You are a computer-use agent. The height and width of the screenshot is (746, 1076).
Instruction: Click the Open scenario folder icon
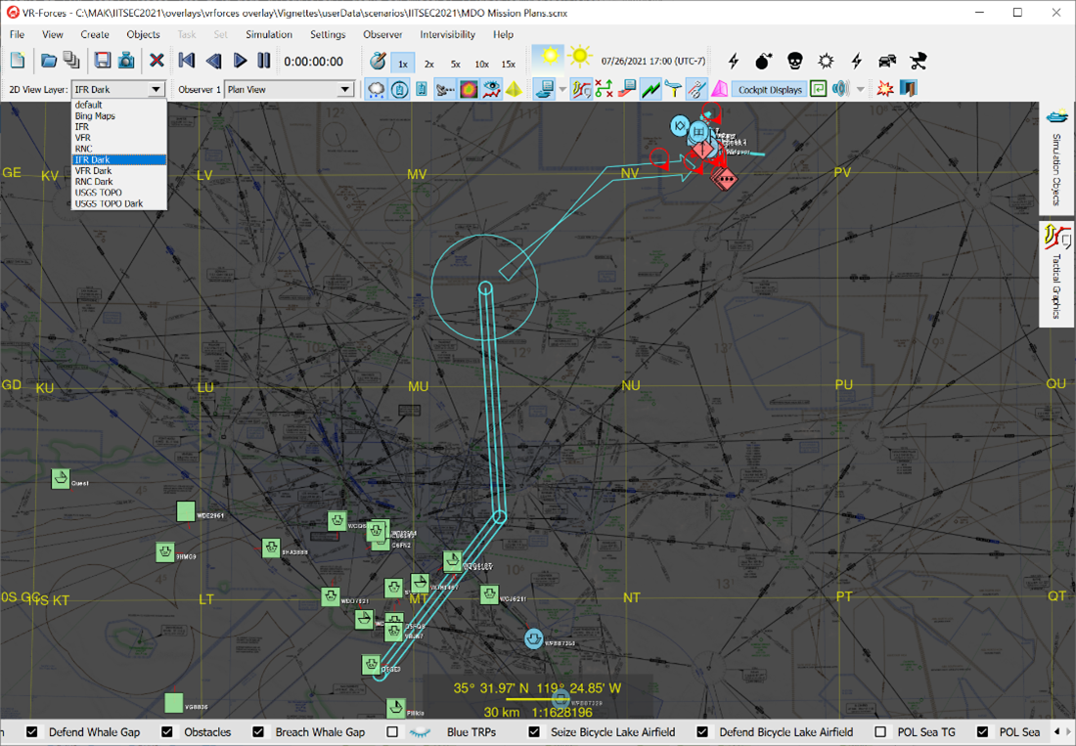49,61
